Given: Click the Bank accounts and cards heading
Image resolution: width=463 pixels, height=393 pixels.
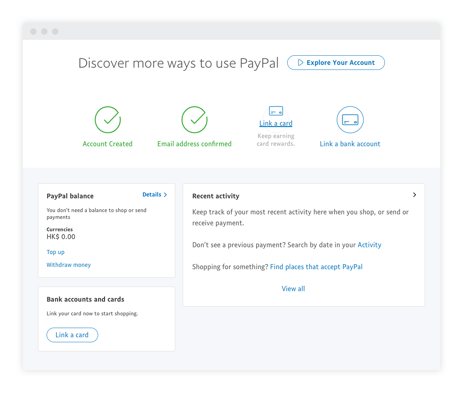Looking at the screenshot, I should pyautogui.click(x=85, y=299).
